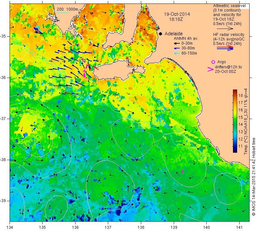Click the cyan 80-150m ANMN legend arrow

click(x=177, y=53)
